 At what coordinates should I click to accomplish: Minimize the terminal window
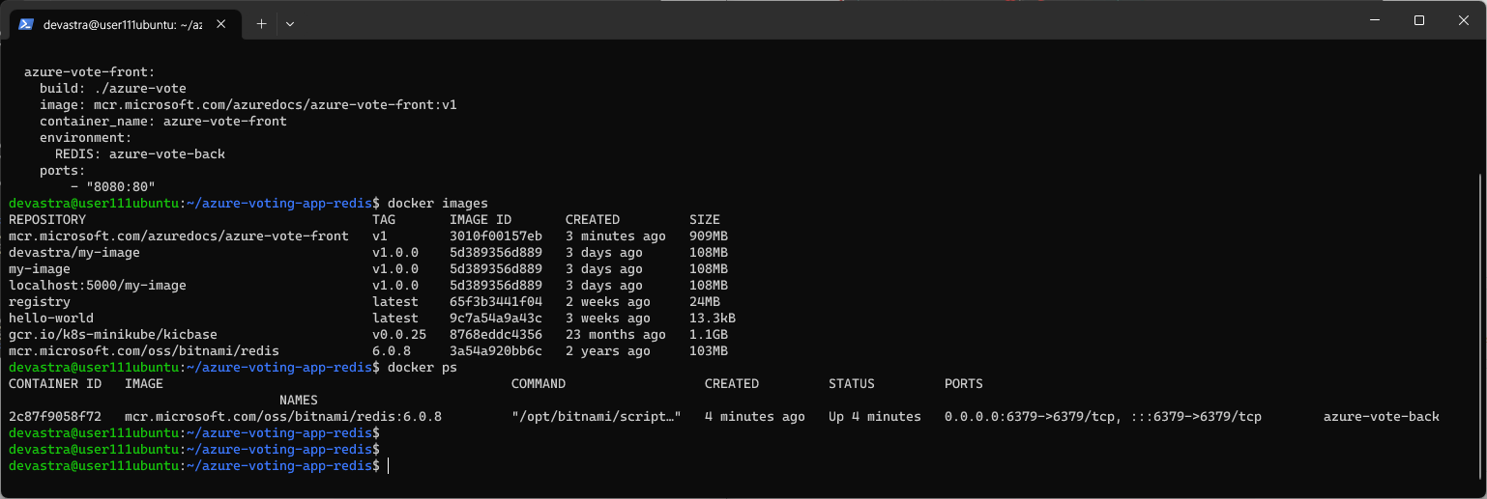[1375, 20]
